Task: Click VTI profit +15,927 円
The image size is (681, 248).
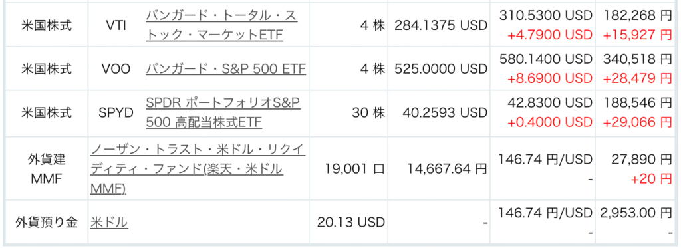Action: point(637,36)
